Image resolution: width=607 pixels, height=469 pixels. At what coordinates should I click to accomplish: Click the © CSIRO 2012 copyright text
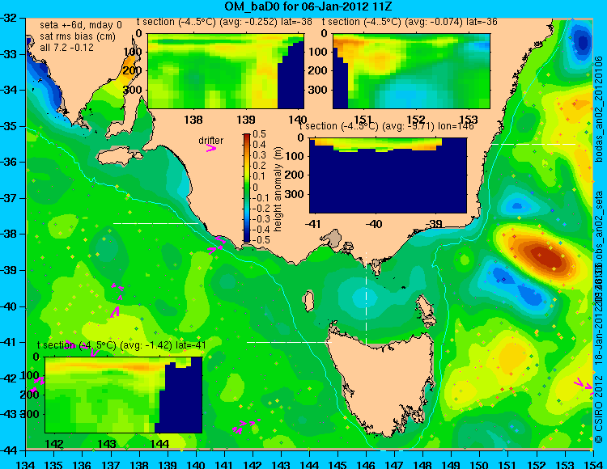tap(598, 409)
